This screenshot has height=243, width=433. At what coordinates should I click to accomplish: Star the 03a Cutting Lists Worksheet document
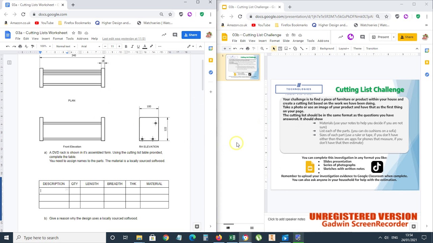coord(73,33)
